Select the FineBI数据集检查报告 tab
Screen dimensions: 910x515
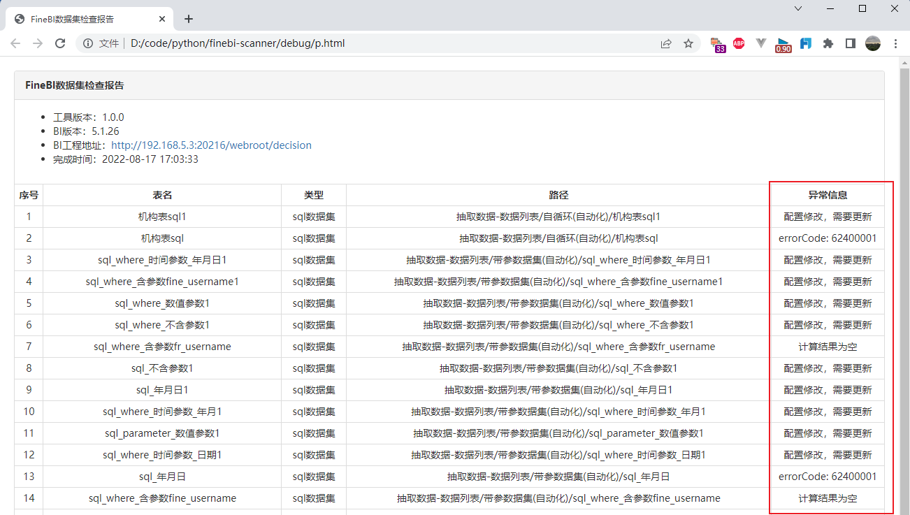click(89, 20)
